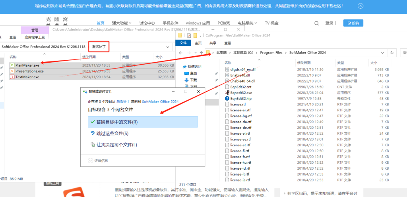This screenshot has height=197, width=407.
Task: Expand address bar history dropdown in left Explorer
Action: click(167, 47)
